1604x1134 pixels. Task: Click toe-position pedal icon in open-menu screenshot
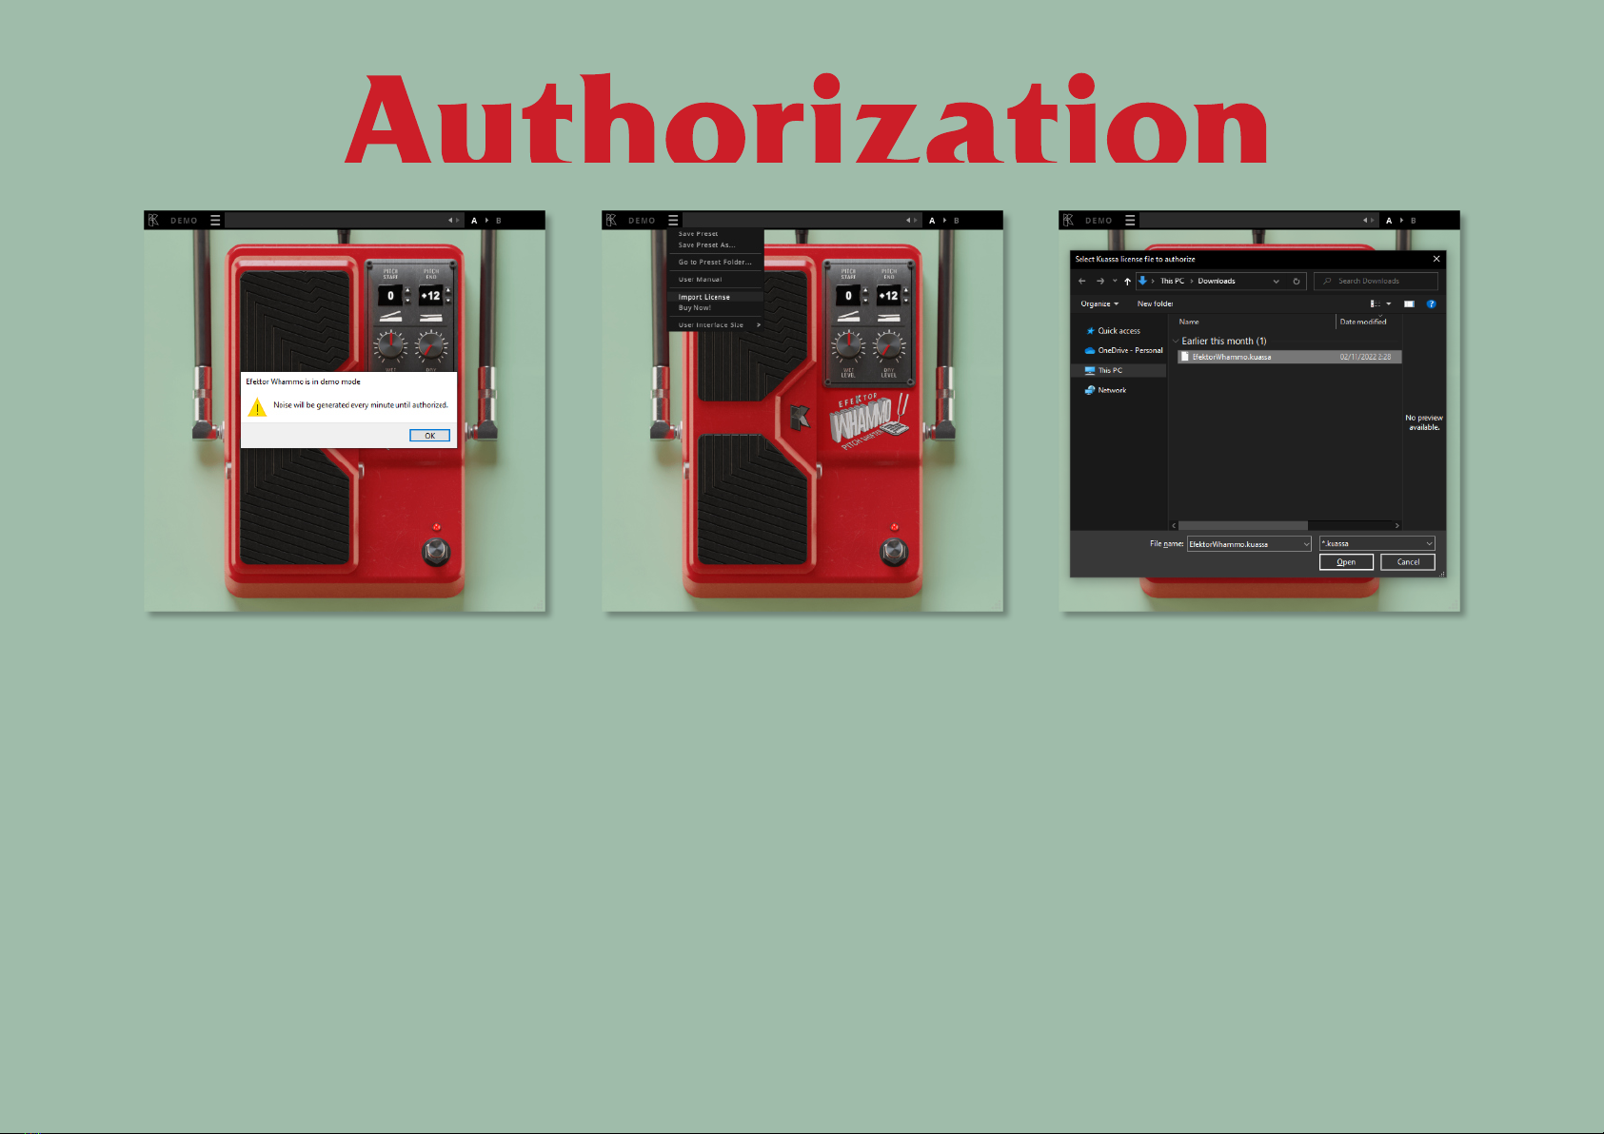coord(888,317)
